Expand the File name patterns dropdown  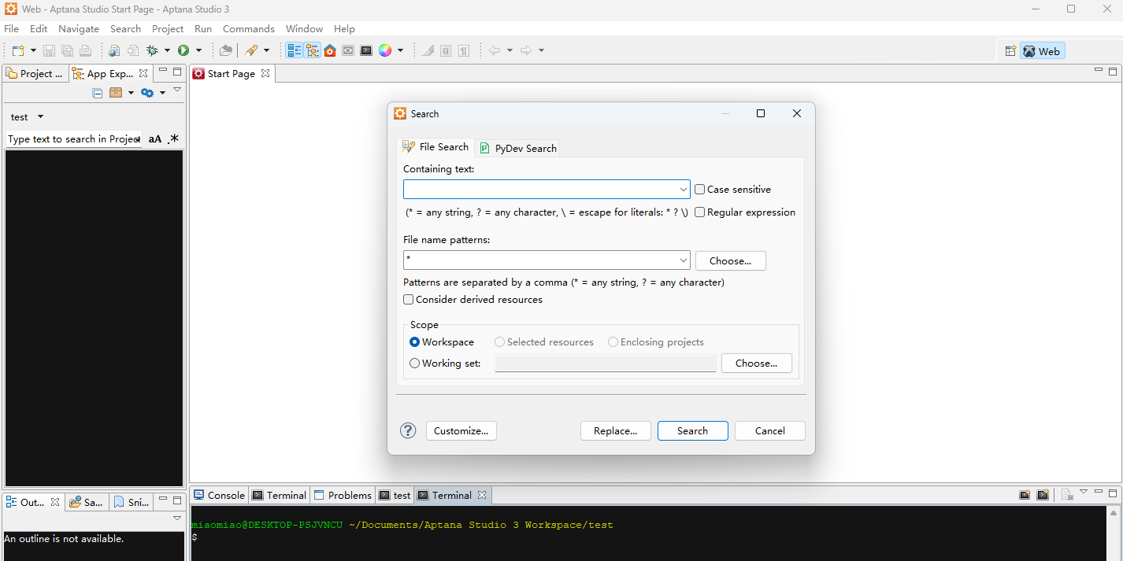pyautogui.click(x=683, y=260)
